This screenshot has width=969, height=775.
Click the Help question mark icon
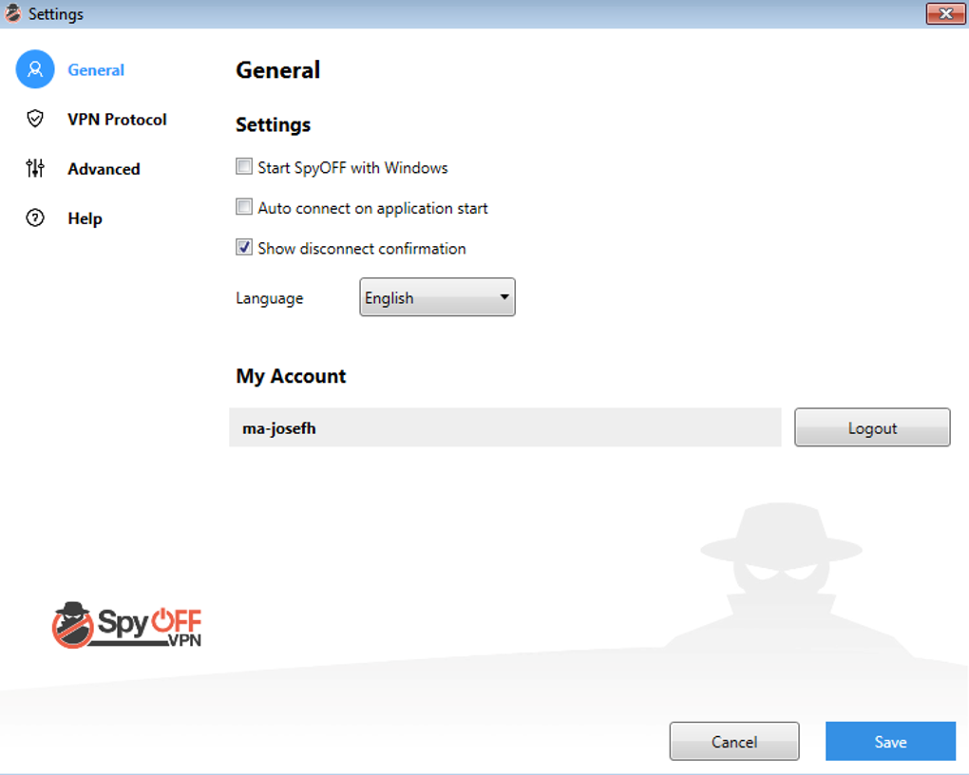click(x=35, y=217)
